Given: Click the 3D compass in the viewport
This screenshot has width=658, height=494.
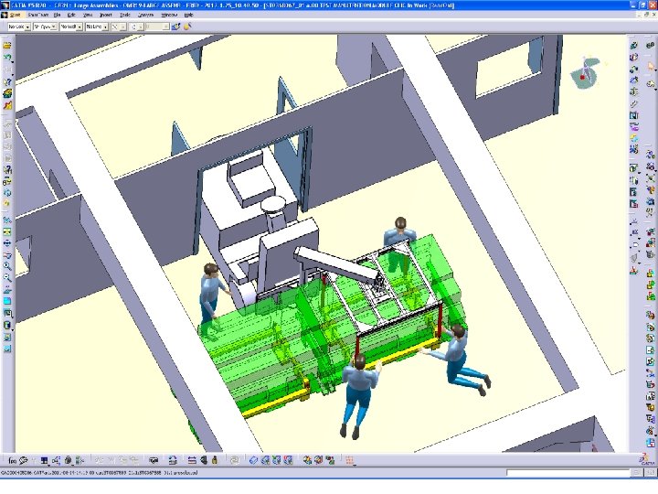Looking at the screenshot, I should point(586,72).
